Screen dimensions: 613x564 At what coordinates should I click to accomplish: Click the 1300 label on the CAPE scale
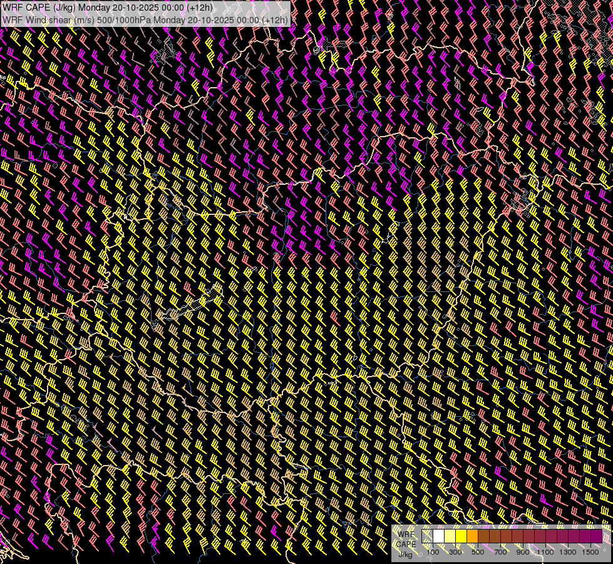coord(568,552)
